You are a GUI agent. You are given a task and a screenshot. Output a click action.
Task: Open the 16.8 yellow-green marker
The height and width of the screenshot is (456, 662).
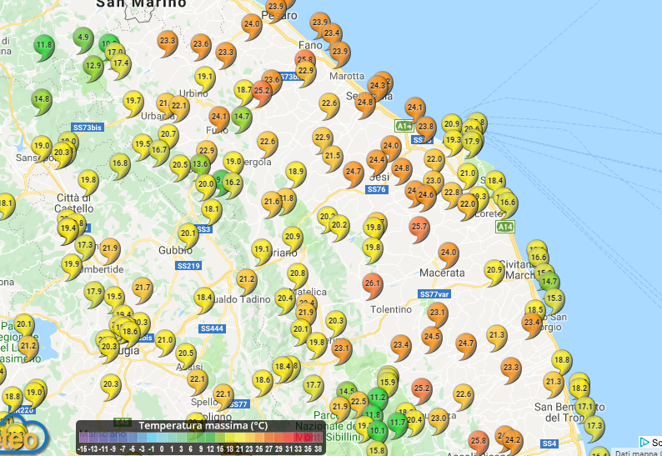pos(120,163)
